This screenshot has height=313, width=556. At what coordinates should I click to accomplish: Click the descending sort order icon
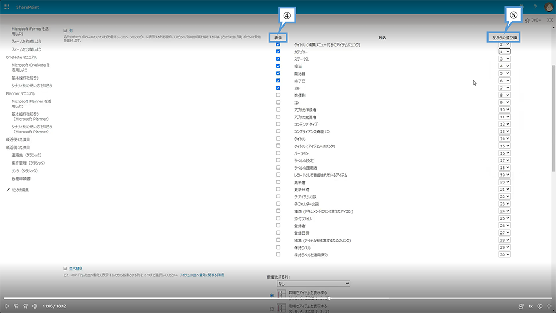pos(281,308)
